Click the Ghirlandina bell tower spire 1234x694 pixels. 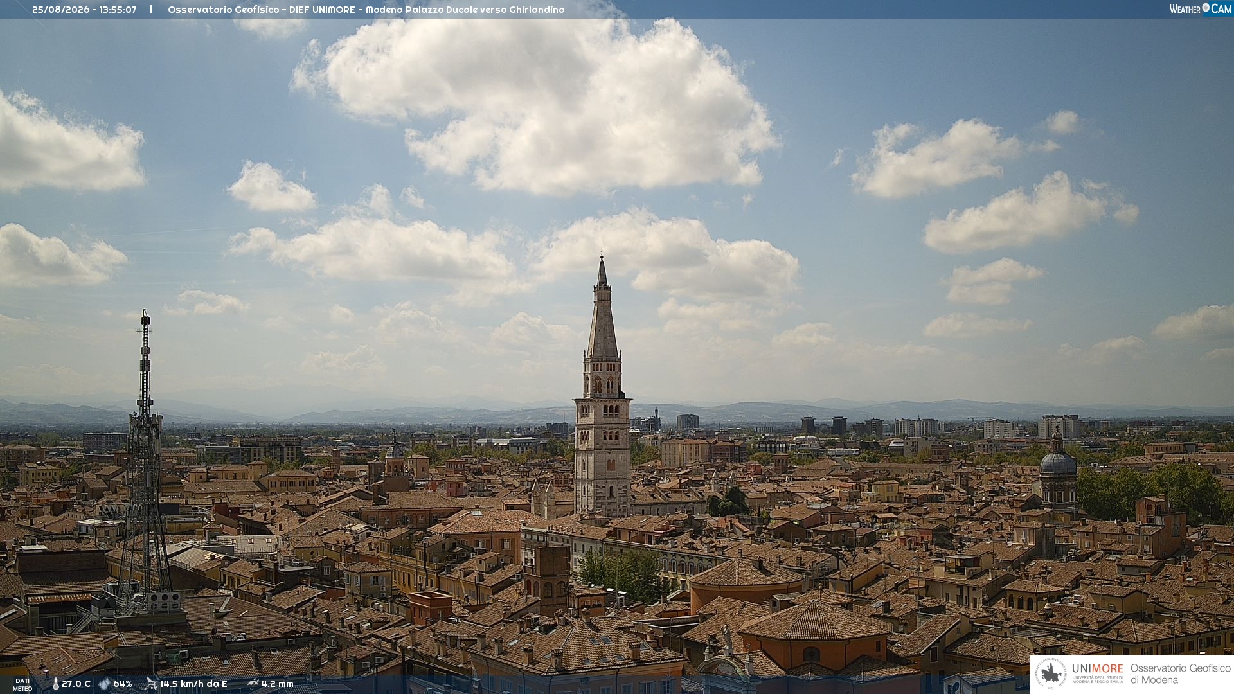(x=602, y=308)
